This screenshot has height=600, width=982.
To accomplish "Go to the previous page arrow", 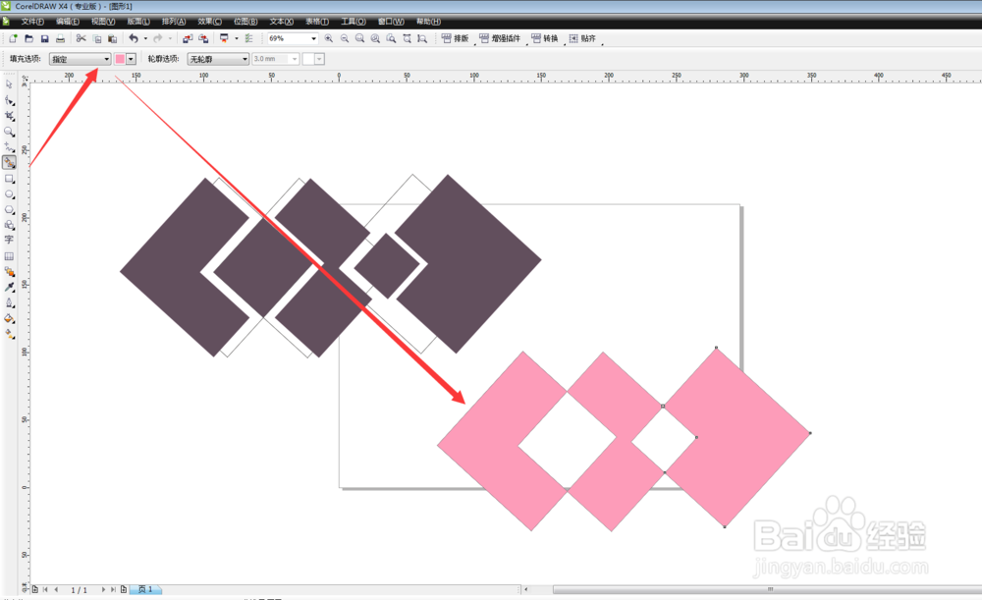I will (56, 589).
